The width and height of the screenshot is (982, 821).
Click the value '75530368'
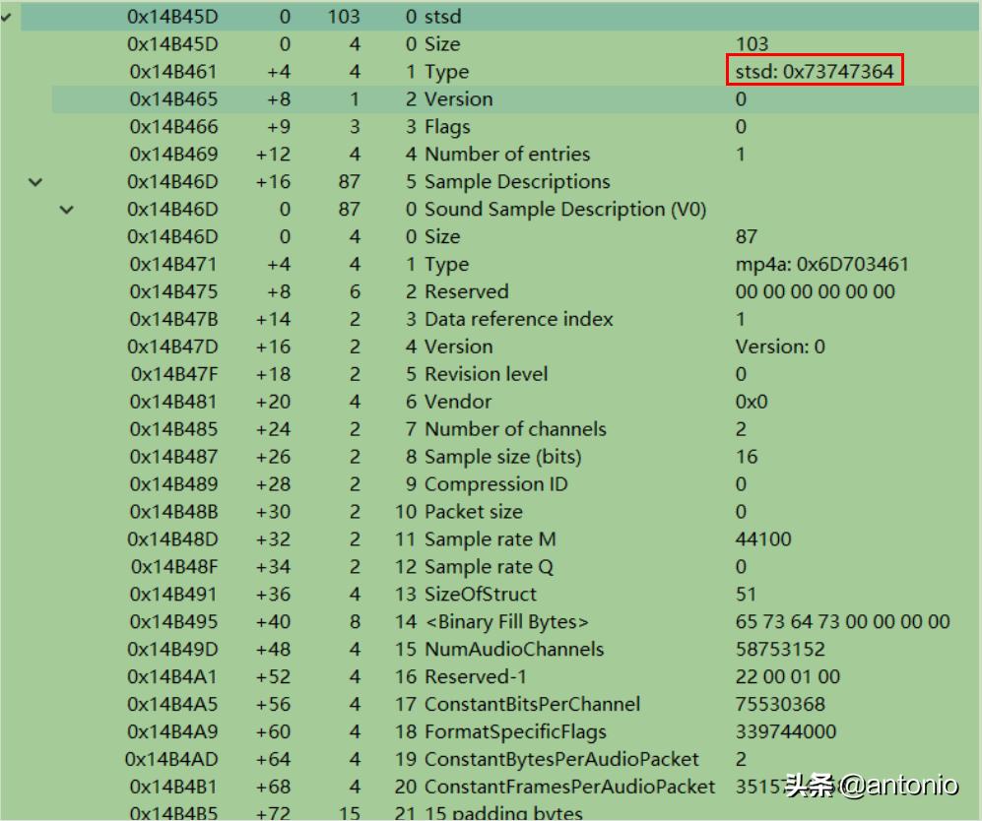[x=780, y=705]
